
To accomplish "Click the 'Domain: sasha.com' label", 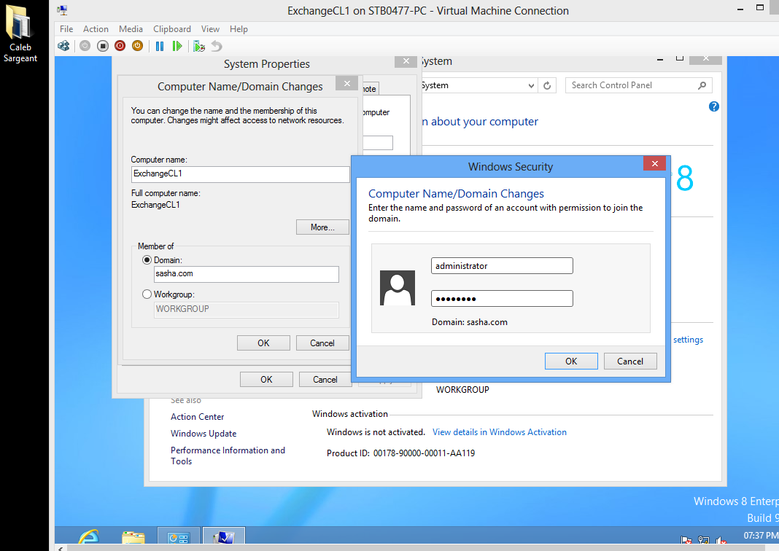I will [x=470, y=322].
